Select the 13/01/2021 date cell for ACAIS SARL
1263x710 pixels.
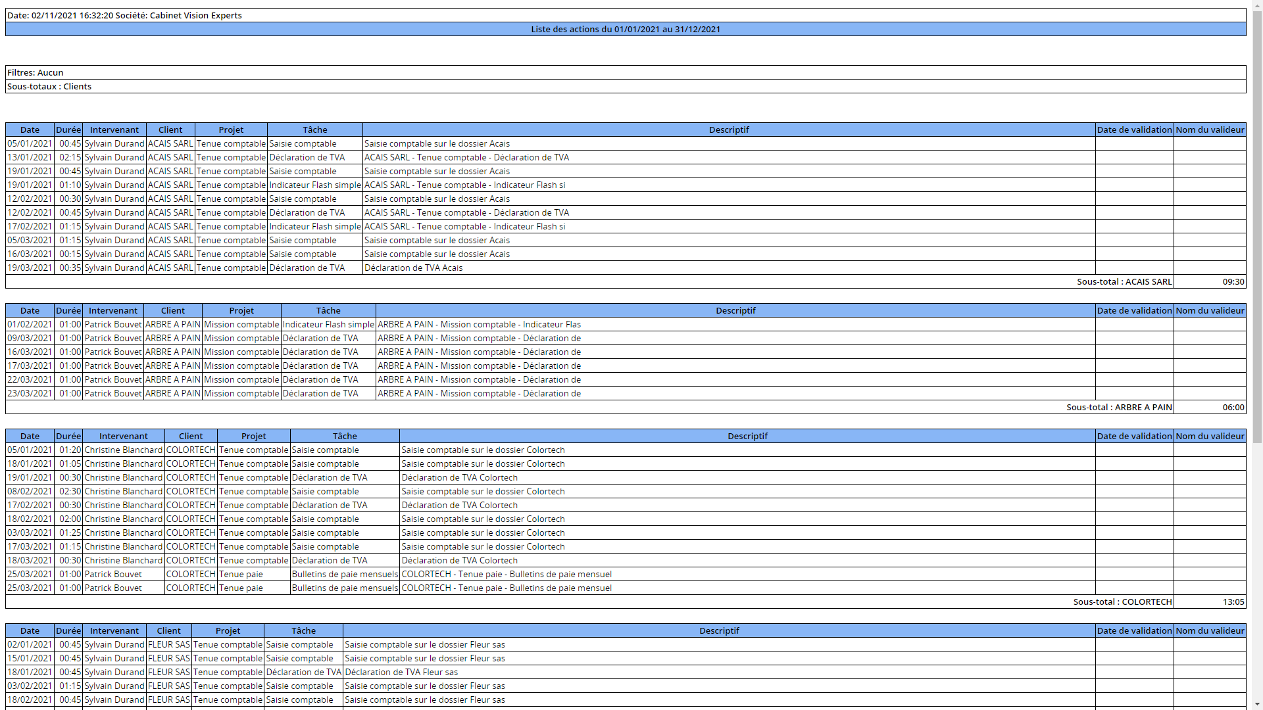(30, 157)
